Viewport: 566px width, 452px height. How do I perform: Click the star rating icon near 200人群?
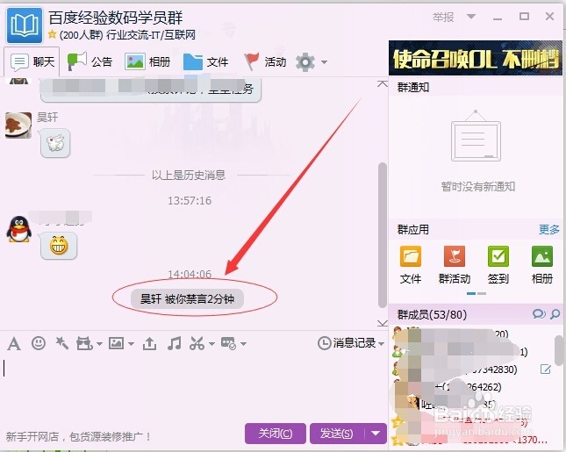pyautogui.click(x=53, y=34)
